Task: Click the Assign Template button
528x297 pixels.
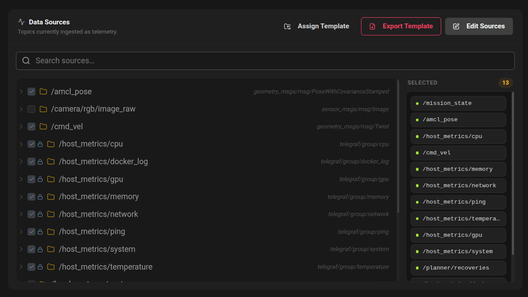Action: click(317, 26)
